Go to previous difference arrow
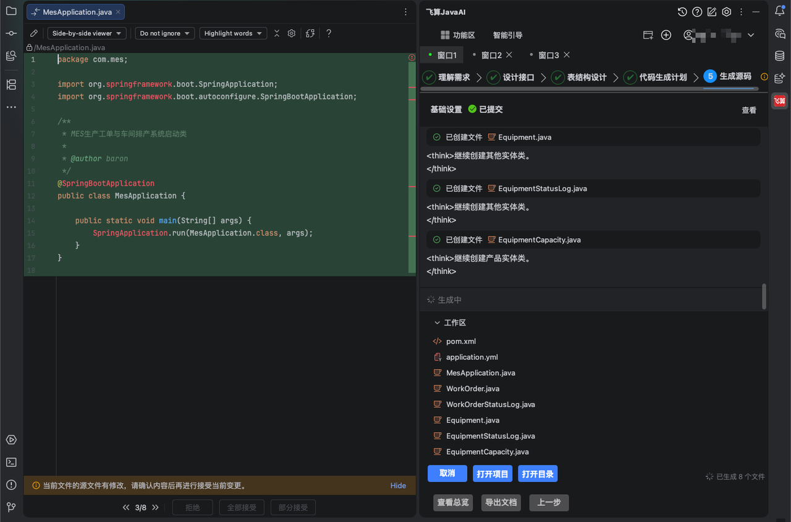Viewport: 791px width, 522px height. click(126, 508)
